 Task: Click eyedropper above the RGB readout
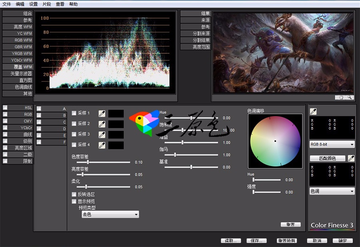click(x=314, y=111)
